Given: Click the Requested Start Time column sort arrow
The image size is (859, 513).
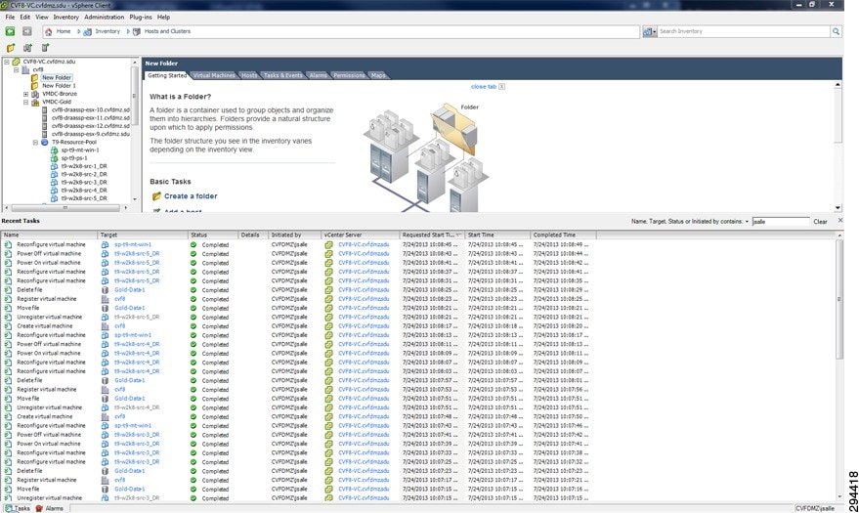Looking at the screenshot, I should [459, 235].
